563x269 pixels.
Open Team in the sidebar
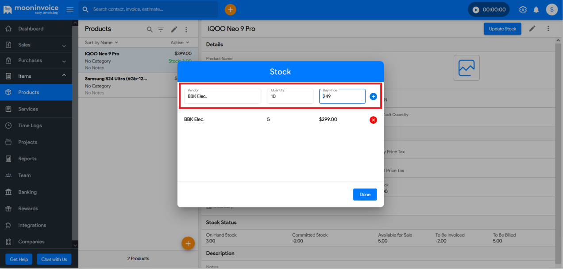coord(36,175)
